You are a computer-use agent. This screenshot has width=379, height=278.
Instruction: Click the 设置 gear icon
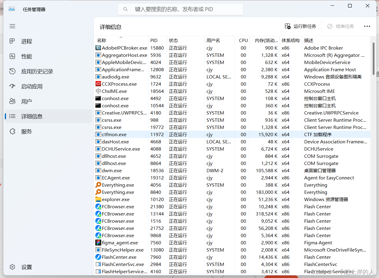pyautogui.click(x=12, y=267)
